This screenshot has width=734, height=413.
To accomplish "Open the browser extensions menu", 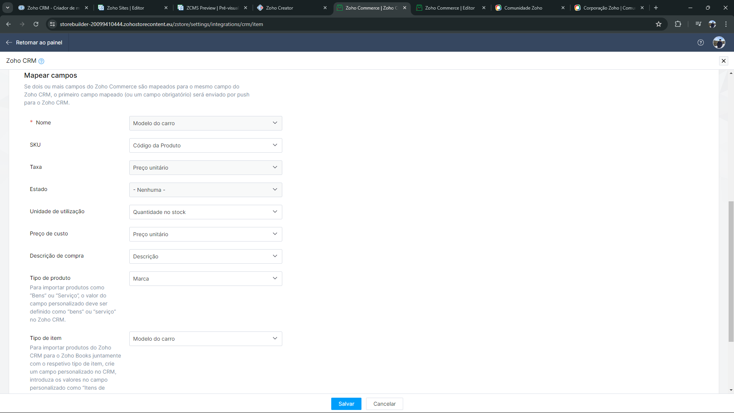I will point(678,24).
